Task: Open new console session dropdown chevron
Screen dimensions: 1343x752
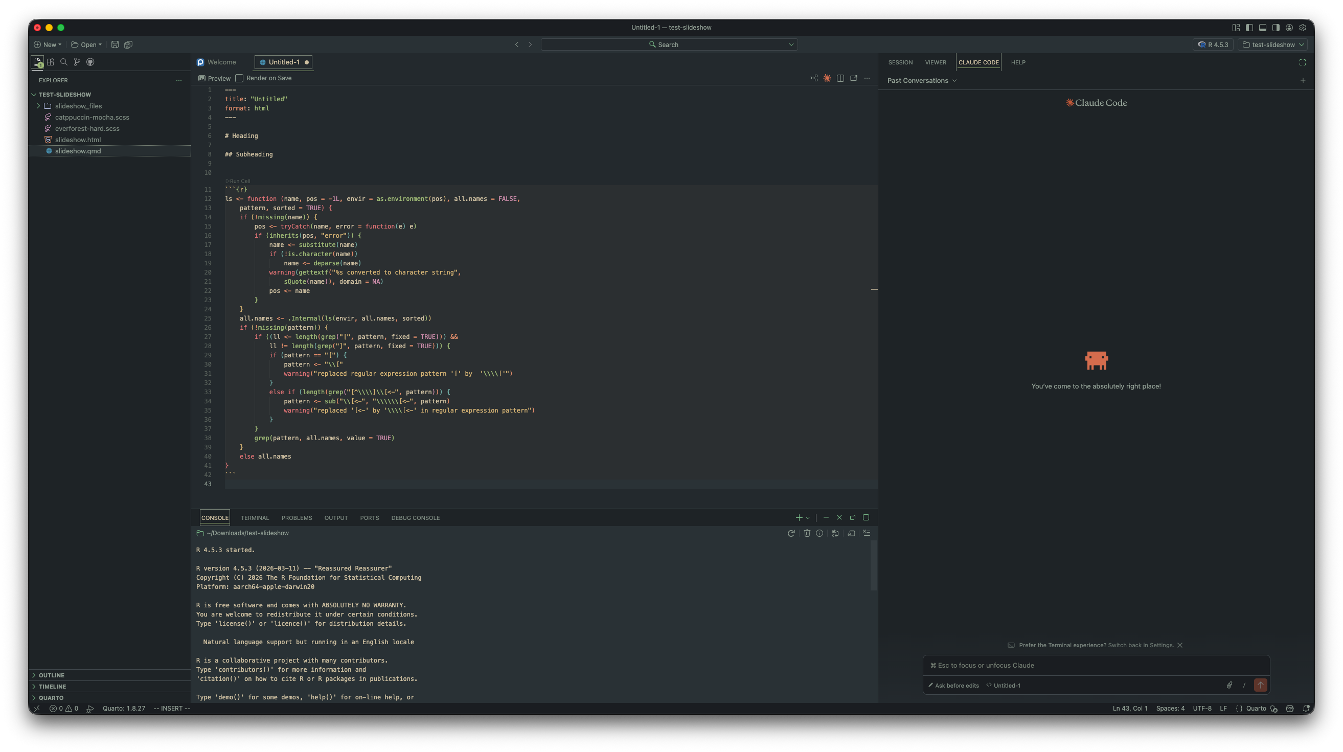Action: point(808,518)
